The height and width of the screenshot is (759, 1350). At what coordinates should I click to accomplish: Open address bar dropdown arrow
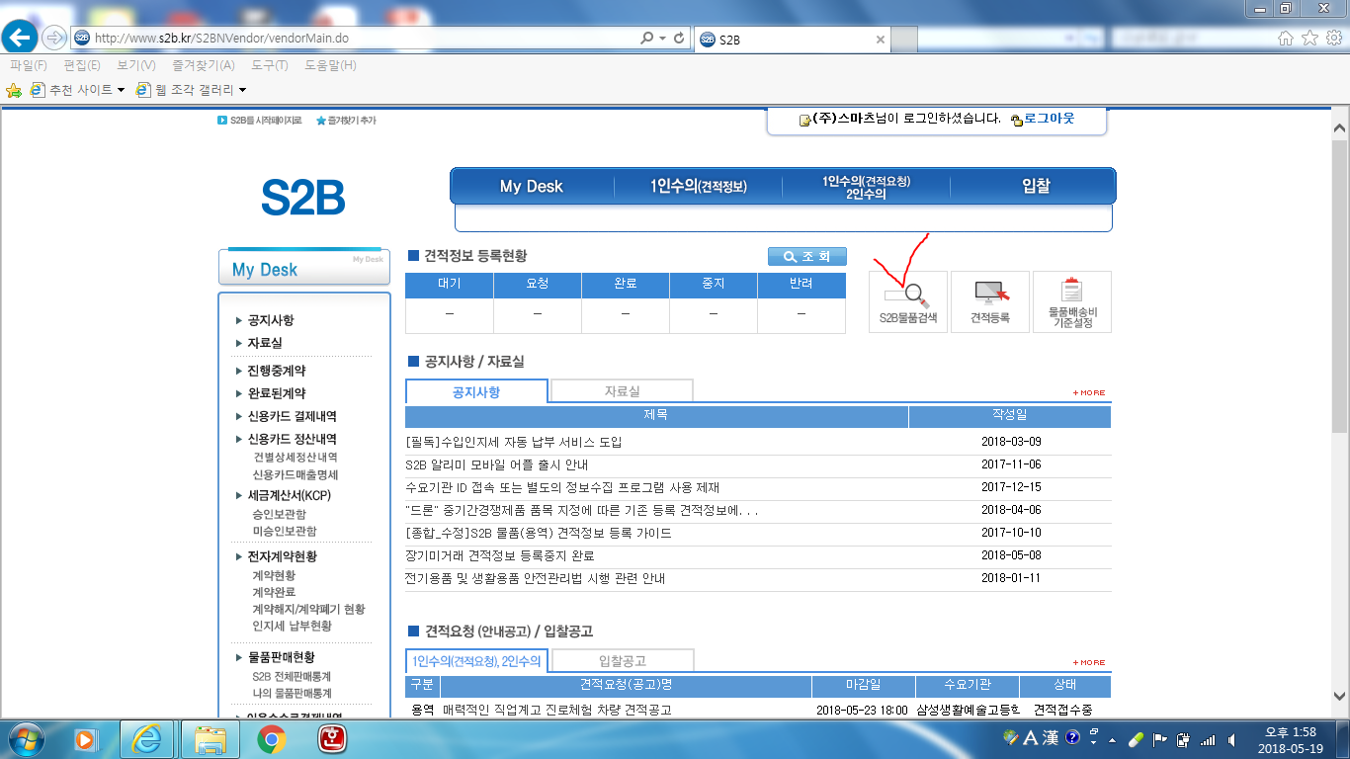point(661,39)
